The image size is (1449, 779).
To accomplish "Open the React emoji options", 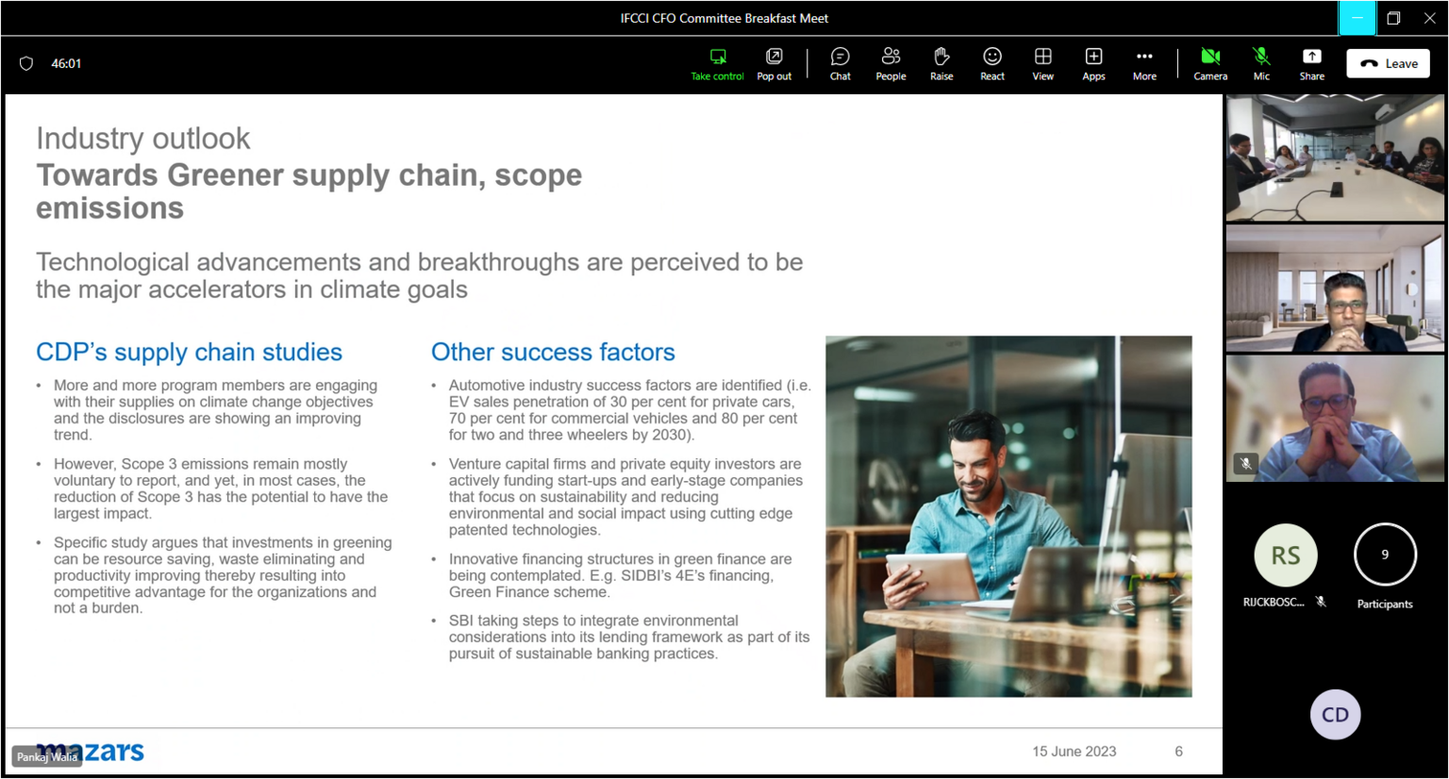I will click(x=991, y=63).
